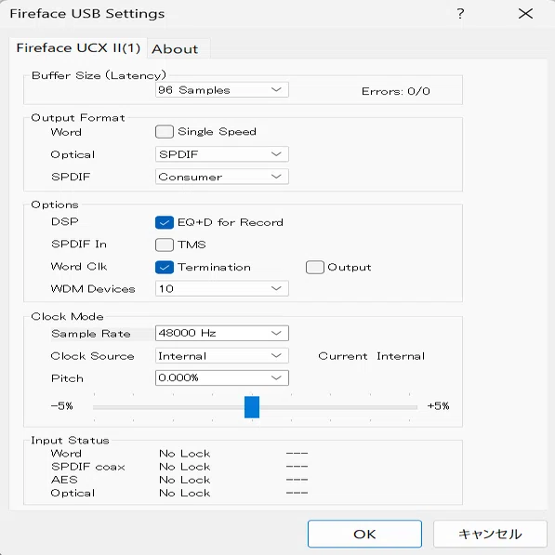The width and height of the screenshot is (555, 555).
Task: Click the キャンセル button
Action: click(x=490, y=534)
